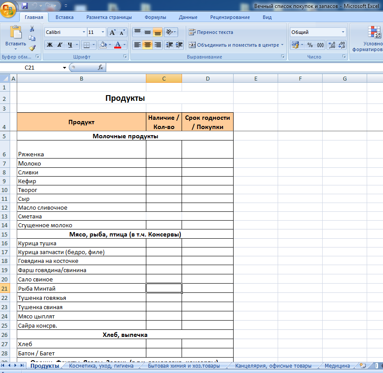Select the Format Painter brush icon
The width and height of the screenshot is (383, 373).
(32, 48)
